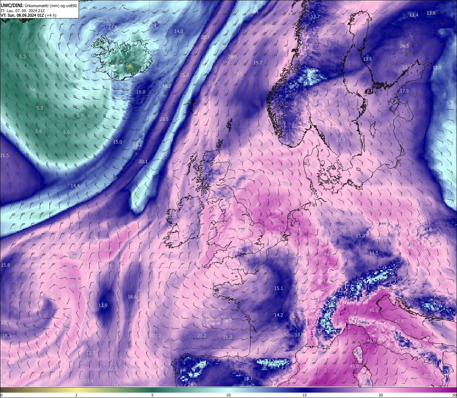This screenshot has width=457, height=398.
Task: Click the 24.5 value over Spain
Action: (x=192, y=384)
